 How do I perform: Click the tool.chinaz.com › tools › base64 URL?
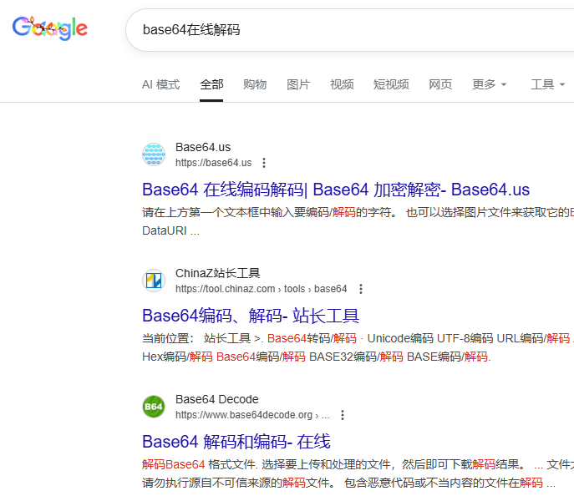tap(261, 289)
